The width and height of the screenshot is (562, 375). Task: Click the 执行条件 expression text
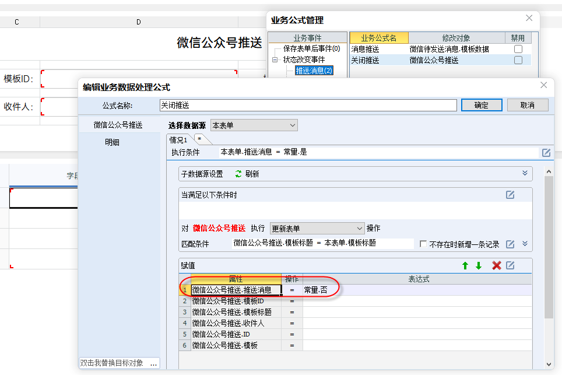click(x=264, y=152)
